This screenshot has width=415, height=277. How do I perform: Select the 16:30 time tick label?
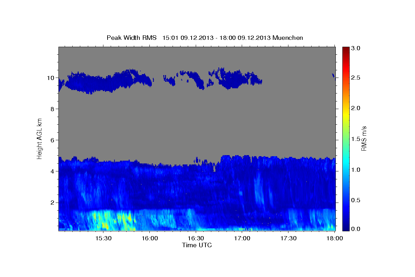[x=196, y=239]
